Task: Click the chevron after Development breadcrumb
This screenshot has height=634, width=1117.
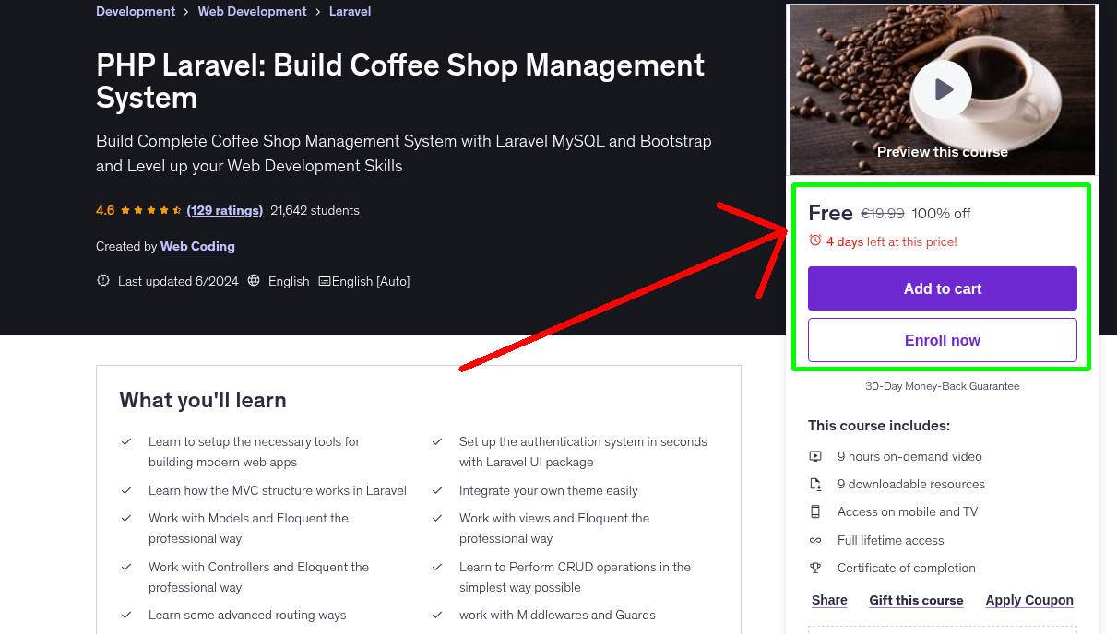Action: [x=186, y=12]
